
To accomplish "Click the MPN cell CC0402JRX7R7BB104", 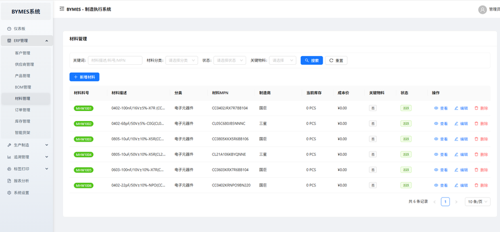I will point(230,108).
